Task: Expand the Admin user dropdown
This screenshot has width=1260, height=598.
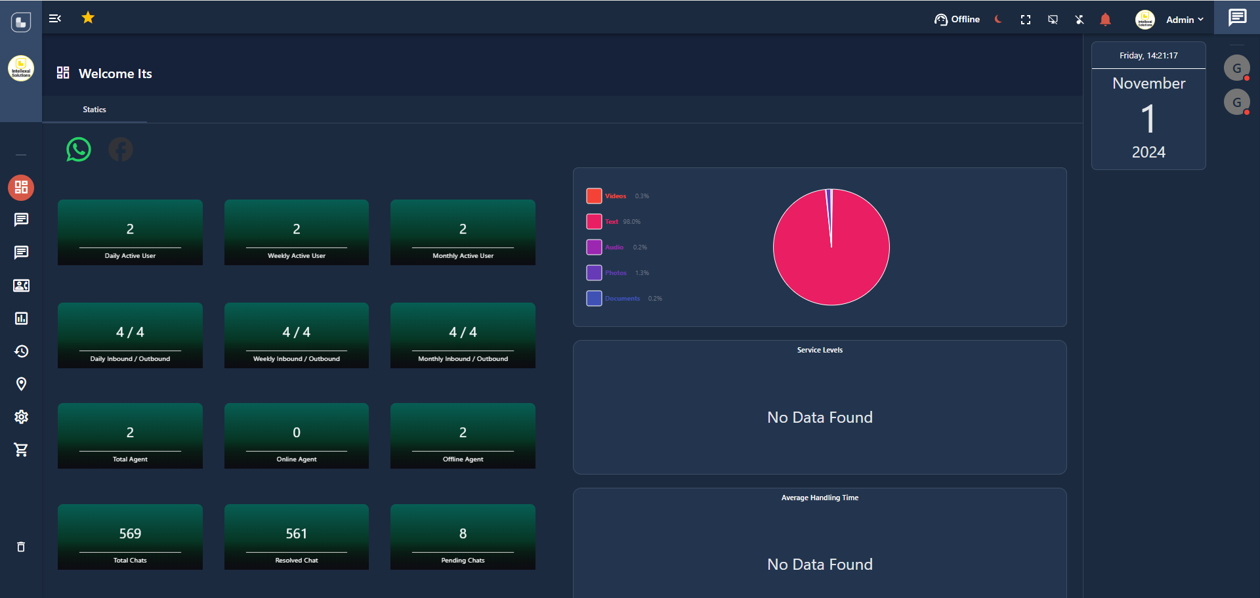Action: [1184, 20]
